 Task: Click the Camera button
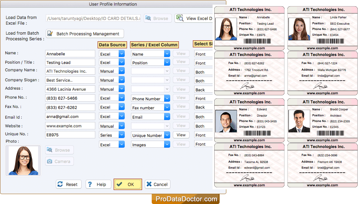(x=59, y=161)
